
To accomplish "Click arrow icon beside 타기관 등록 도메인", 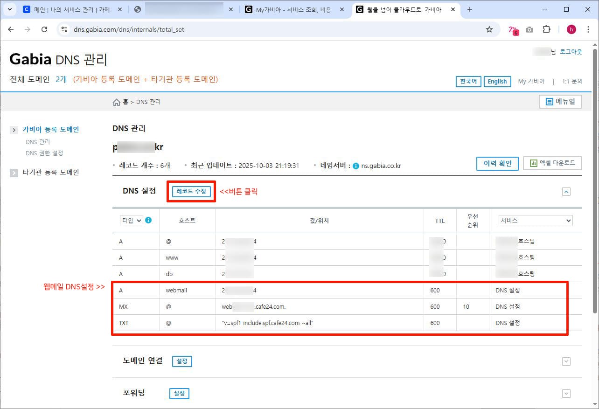I will click(x=14, y=173).
